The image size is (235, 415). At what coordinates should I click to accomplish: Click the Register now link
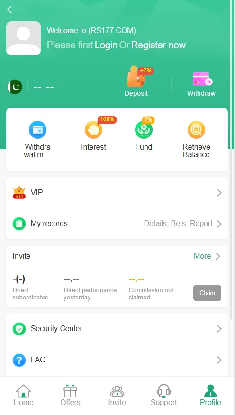coord(158,45)
